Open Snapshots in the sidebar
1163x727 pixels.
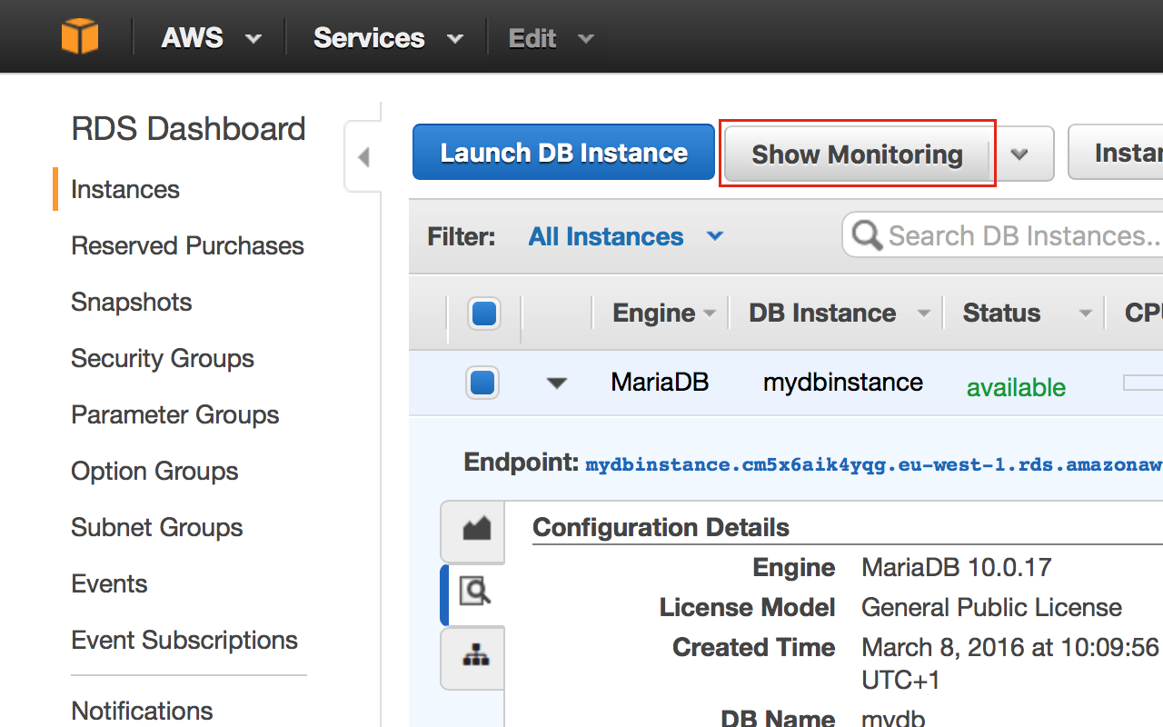tap(132, 302)
